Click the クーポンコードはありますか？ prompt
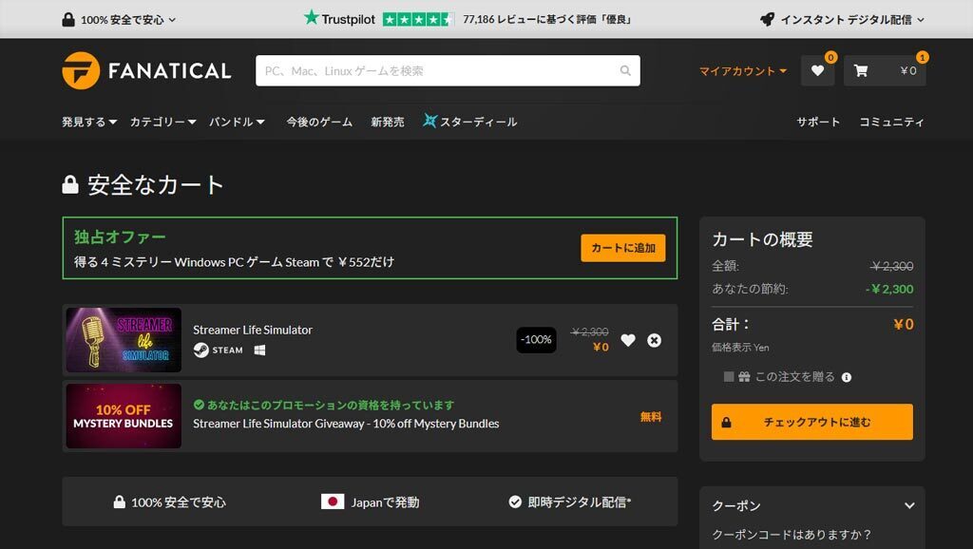 click(x=792, y=534)
